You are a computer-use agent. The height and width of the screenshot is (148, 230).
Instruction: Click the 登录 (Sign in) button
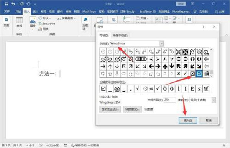coord(181,4)
